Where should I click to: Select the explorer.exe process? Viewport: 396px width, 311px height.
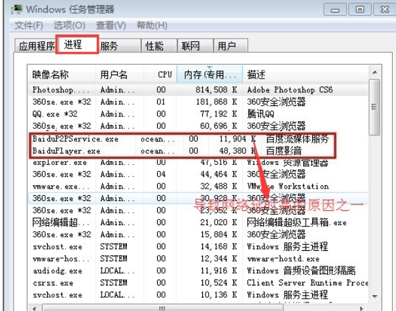click(198, 162)
